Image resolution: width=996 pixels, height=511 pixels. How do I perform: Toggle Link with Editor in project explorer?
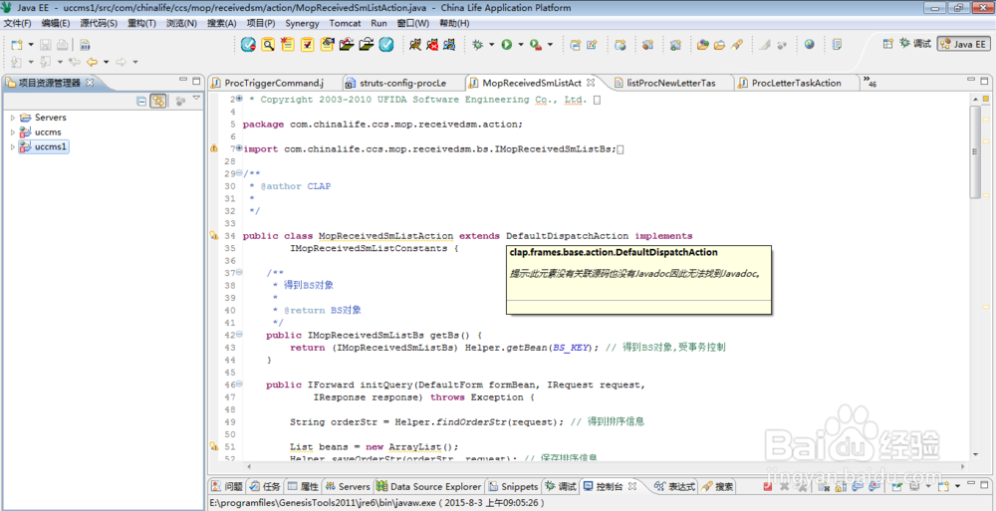[x=158, y=101]
